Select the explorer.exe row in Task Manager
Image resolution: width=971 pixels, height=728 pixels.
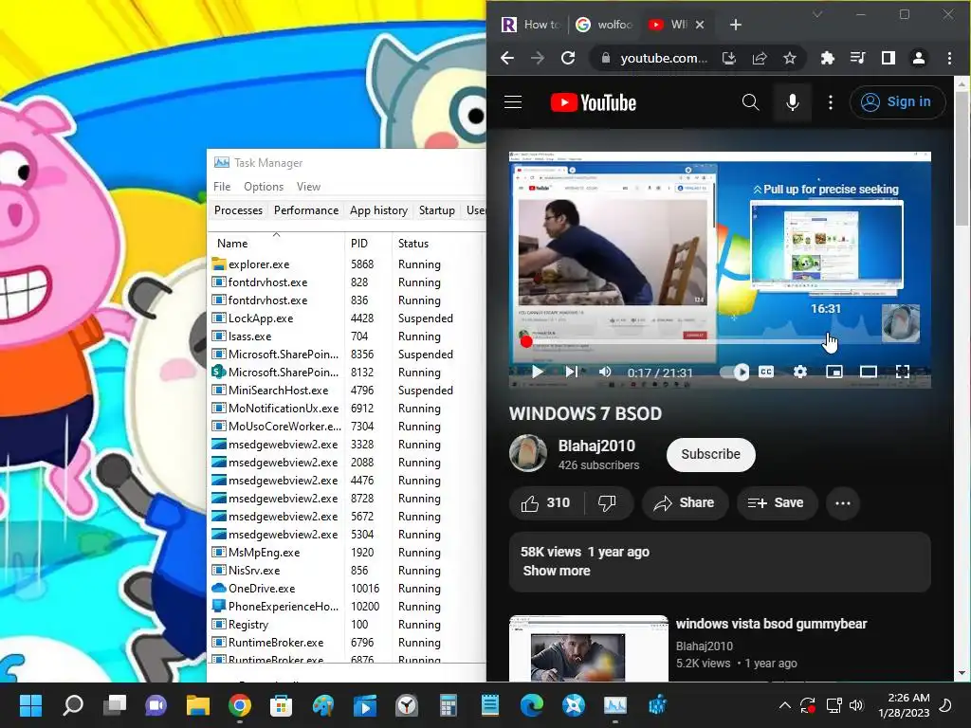[346, 264]
